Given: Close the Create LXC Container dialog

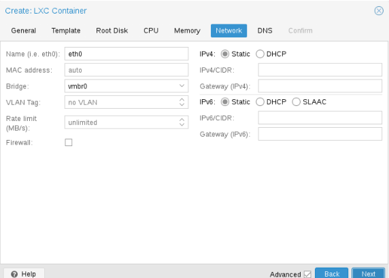Looking at the screenshot, I should tap(379, 11).
